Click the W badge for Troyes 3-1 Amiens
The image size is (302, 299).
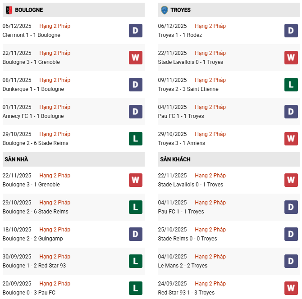(291, 139)
